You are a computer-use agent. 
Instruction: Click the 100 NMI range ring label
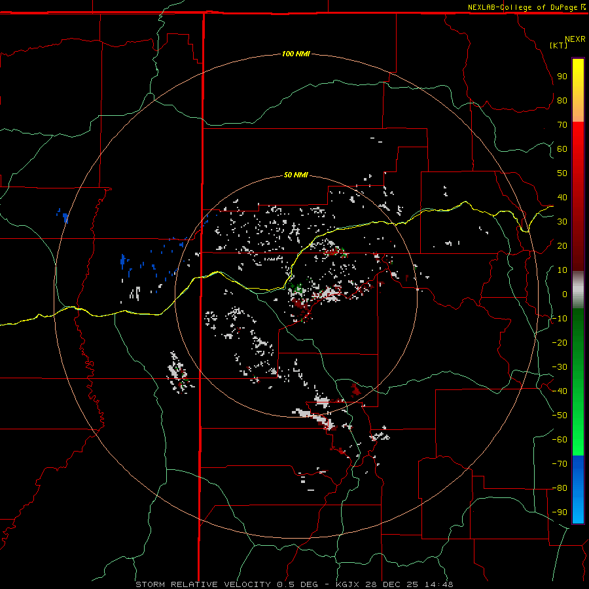296,54
